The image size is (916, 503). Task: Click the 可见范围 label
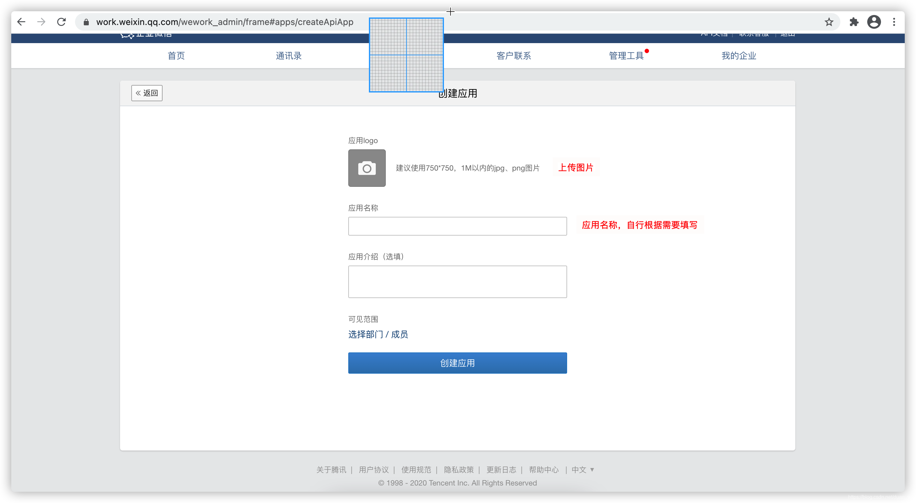[x=363, y=319]
